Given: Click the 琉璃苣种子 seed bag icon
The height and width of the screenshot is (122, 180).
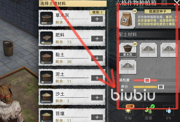Looking at the screenshot, I should pos(126,19).
